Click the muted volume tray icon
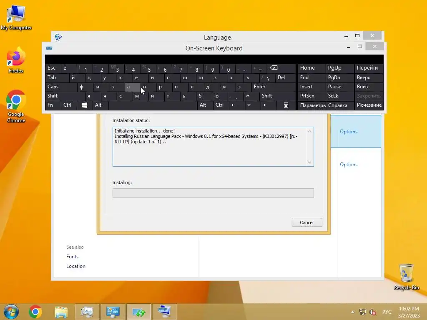Screen dimensions: 427x320 click(372, 312)
